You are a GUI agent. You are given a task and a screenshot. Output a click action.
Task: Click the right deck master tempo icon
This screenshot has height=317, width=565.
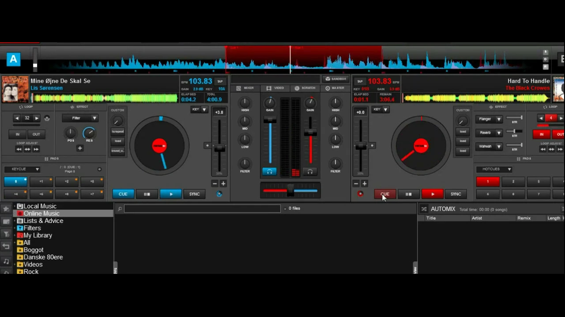(360, 194)
